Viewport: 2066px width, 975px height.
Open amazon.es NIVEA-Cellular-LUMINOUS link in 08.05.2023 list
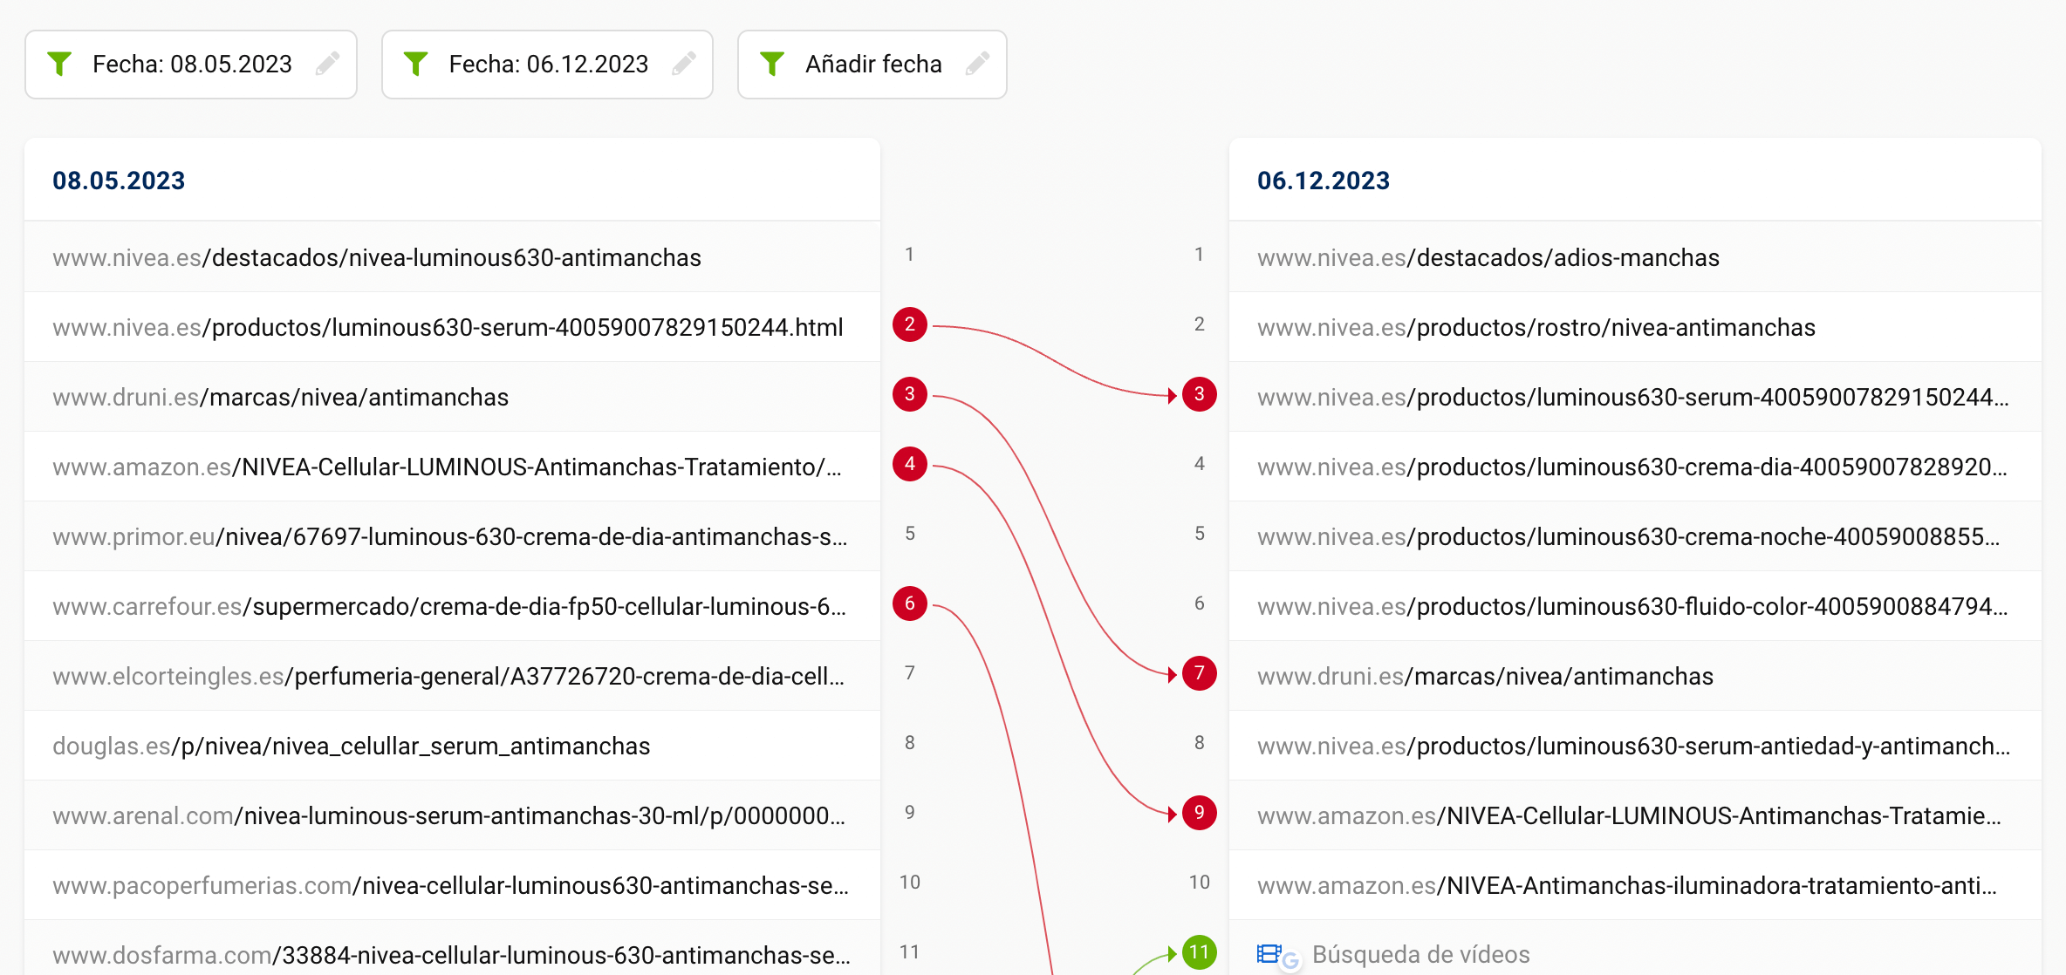(447, 467)
